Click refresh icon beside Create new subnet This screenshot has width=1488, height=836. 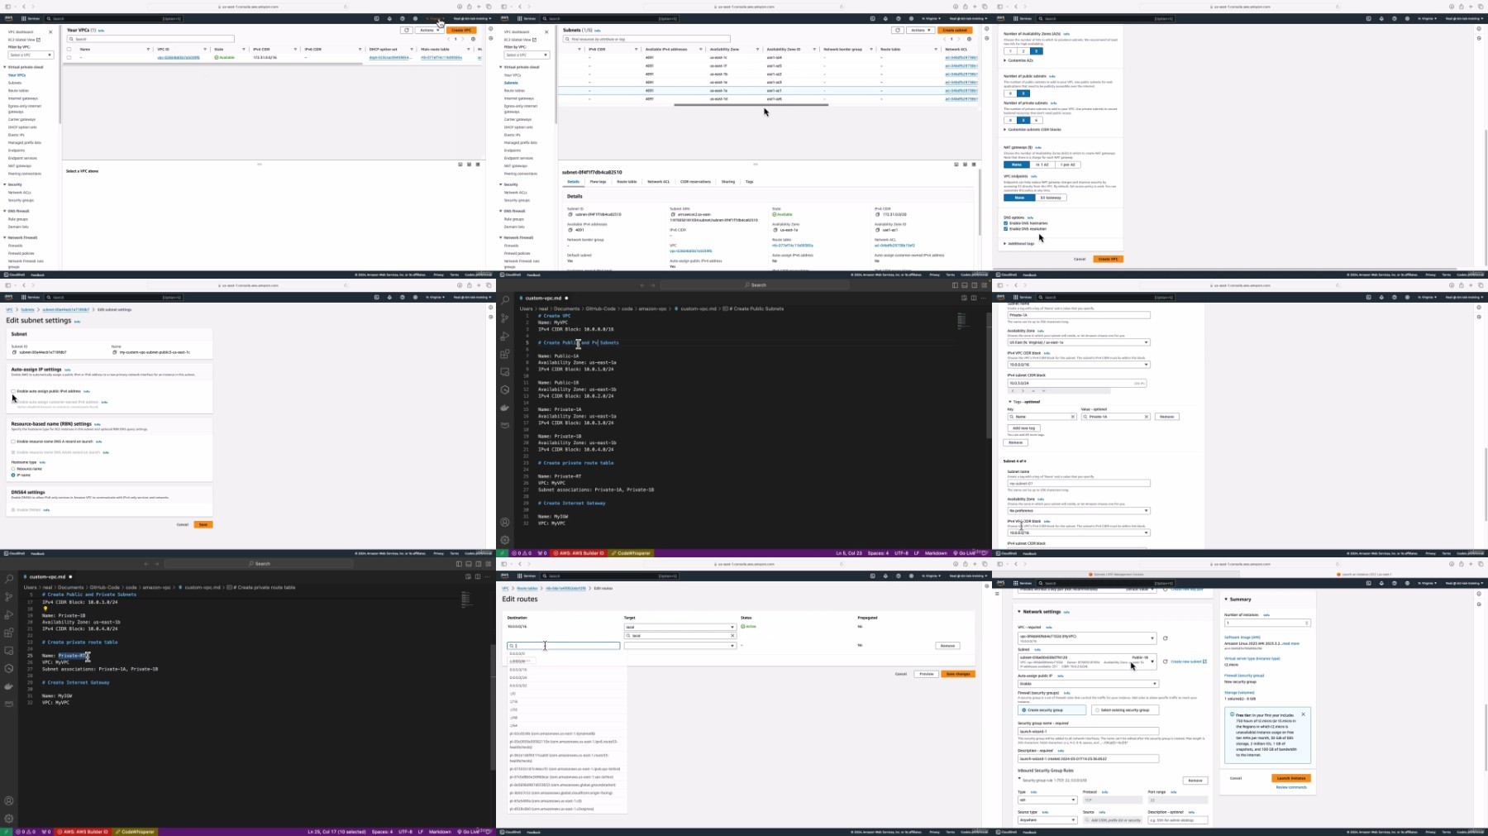click(1165, 662)
